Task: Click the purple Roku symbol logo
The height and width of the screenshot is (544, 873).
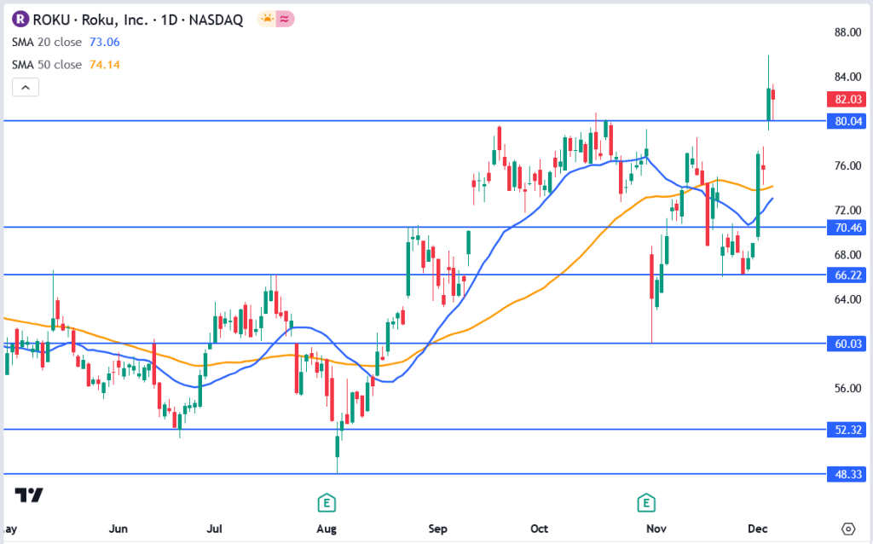Action: 20,19
